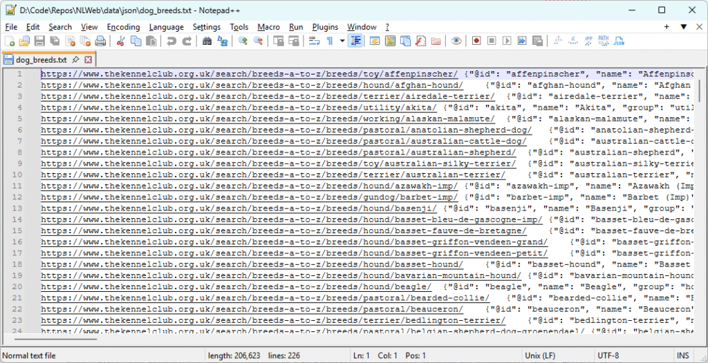This screenshot has width=708, height=363.
Task: Add a new tab with the plus button
Action: pyautogui.click(x=667, y=27)
